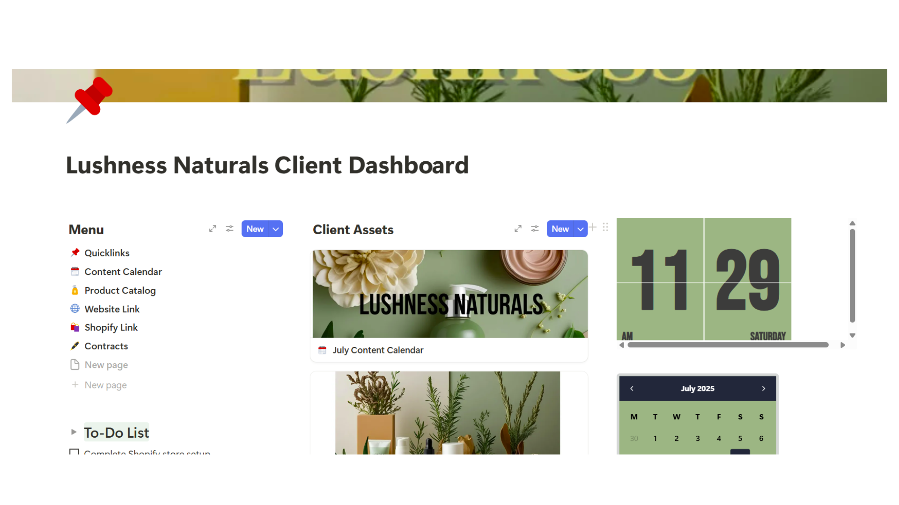This screenshot has width=899, height=505.
Task: Open Client Assets view settings icon
Action: pyautogui.click(x=535, y=229)
